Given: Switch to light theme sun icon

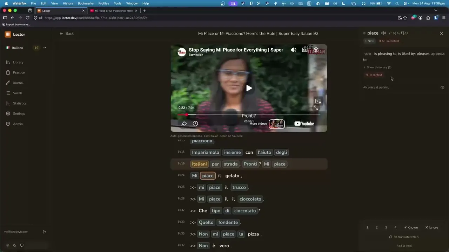Looking at the screenshot, I should coord(8,245).
